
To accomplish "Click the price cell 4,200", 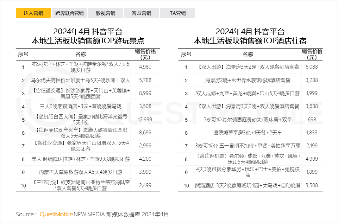I will (x=145, y=159).
